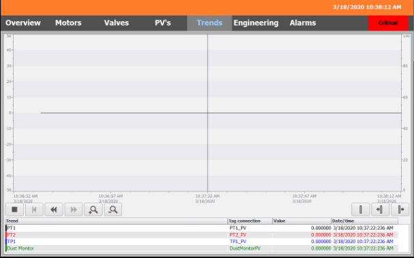The height and width of the screenshot is (258, 414).
Task: Click the header date and time display
Action: (x=367, y=7)
